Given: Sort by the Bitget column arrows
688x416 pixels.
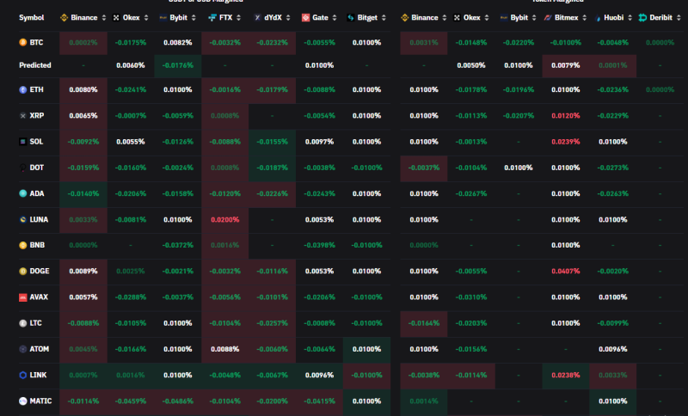Looking at the screenshot, I should click(x=384, y=17).
